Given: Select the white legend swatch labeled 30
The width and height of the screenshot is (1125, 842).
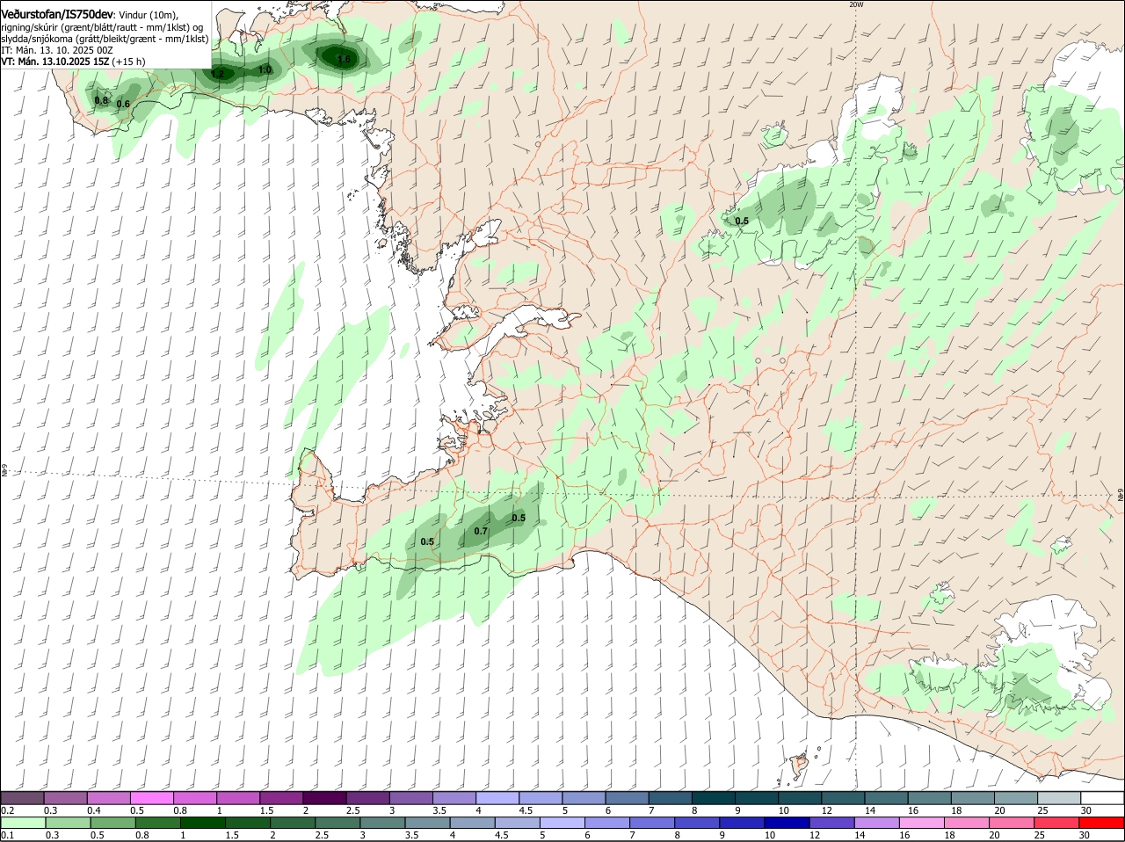Looking at the screenshot, I should point(1102,797).
